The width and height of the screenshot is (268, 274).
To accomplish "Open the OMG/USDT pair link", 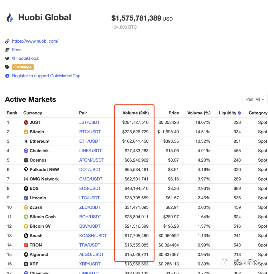I will click(x=91, y=179).
